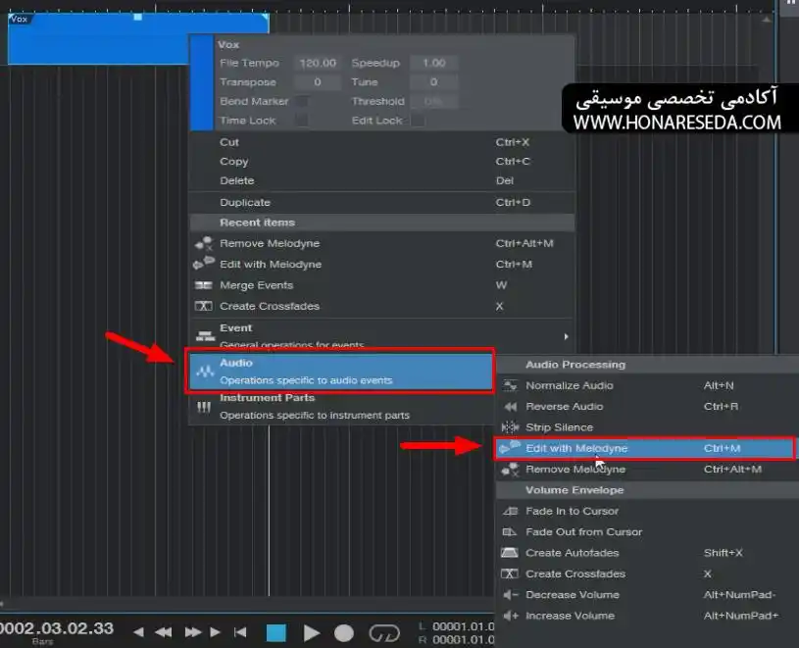Click the Create Crossfades icon in Volume Envelope
799x648 pixels.
click(510, 573)
